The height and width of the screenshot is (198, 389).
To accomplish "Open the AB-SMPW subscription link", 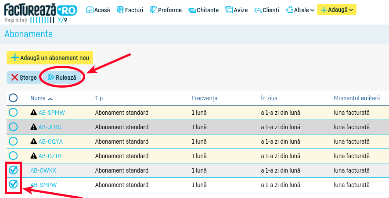I will point(43,185).
